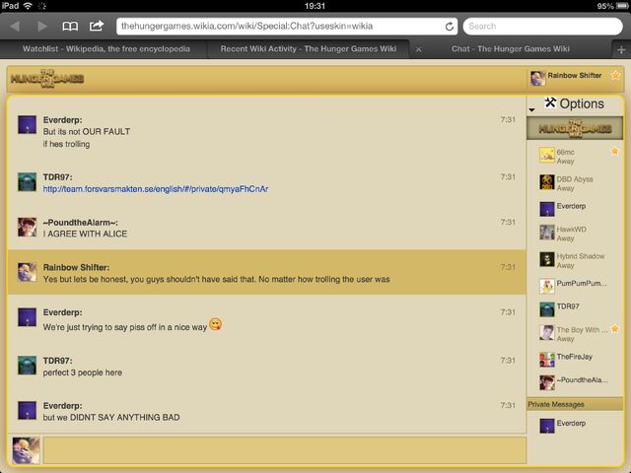631x473 pixels.
Task: Click 'Options' label in sidebar
Action: coord(582,103)
